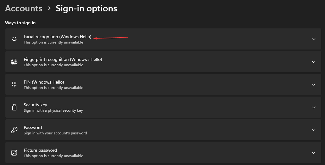
Task: Click the Security key USB icon
Action: click(14, 107)
